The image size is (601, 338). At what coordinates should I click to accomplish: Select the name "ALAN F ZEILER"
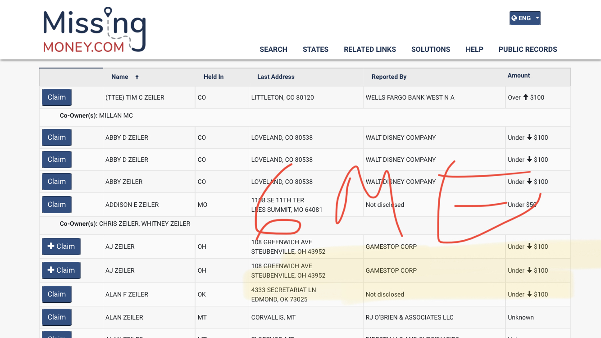tap(127, 295)
